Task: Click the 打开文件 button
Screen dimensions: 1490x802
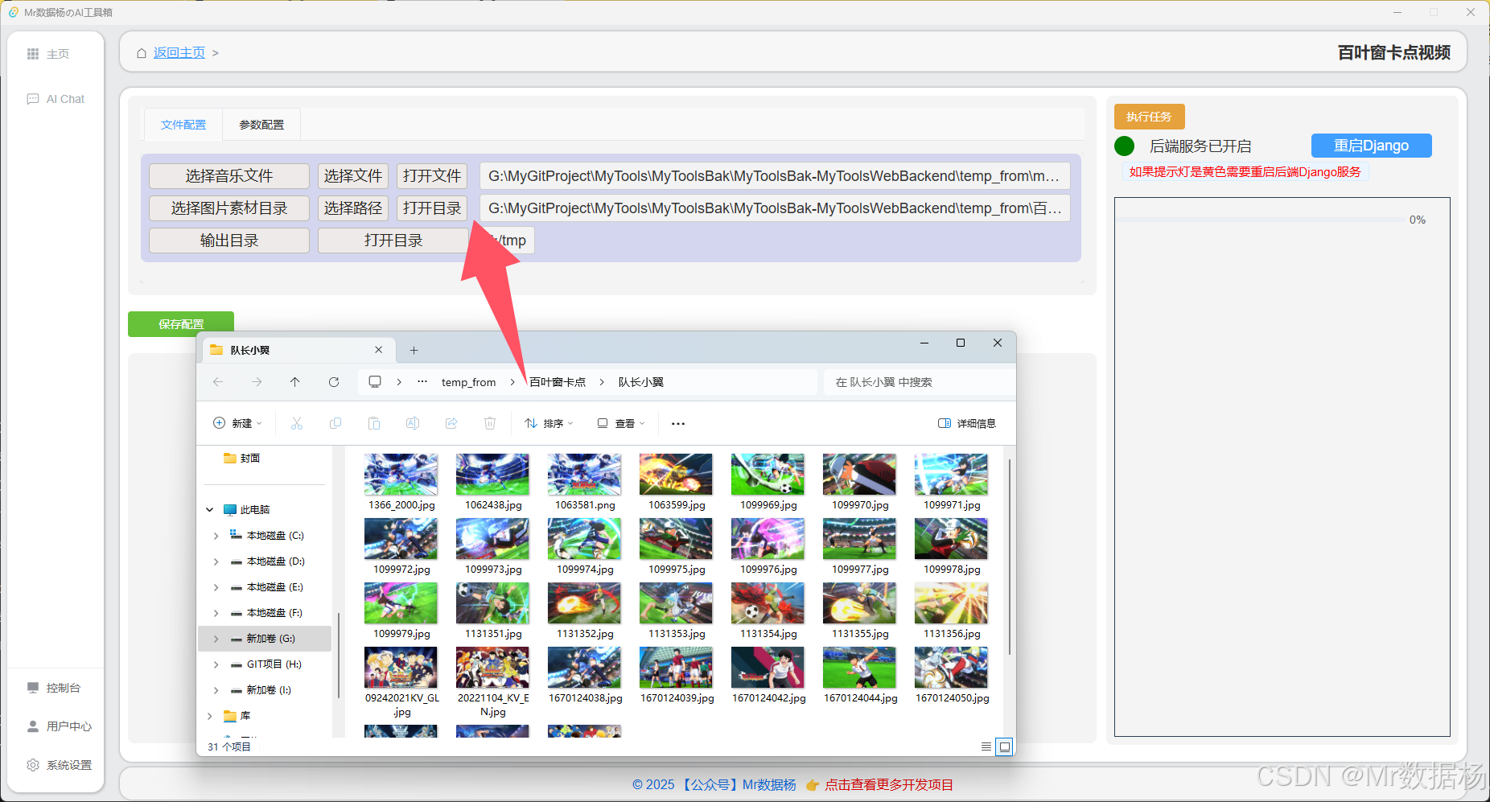Action: click(x=432, y=176)
